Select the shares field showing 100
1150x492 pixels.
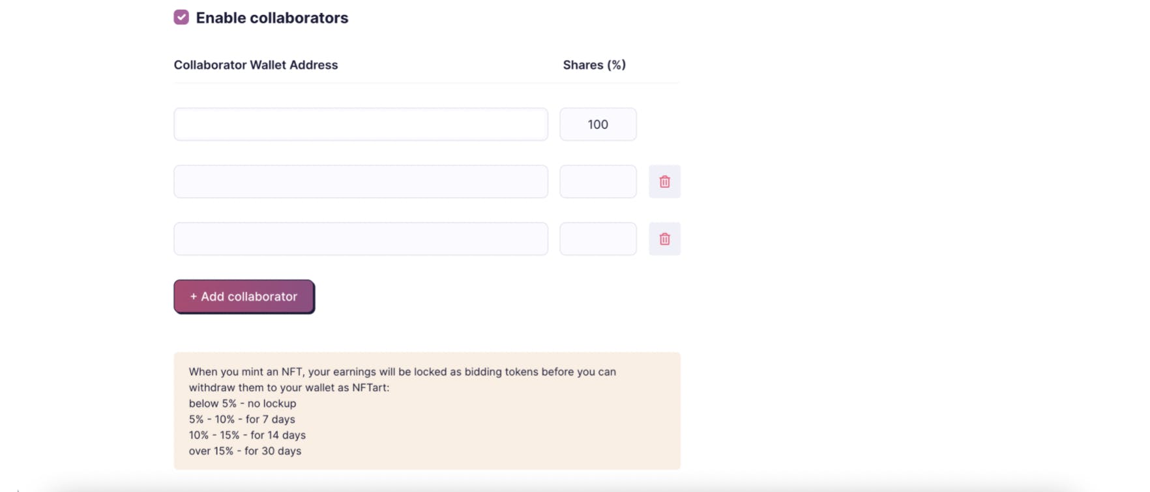[x=598, y=124]
